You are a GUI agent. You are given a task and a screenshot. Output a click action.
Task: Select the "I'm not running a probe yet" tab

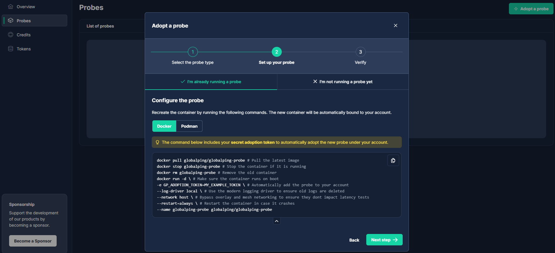click(343, 82)
